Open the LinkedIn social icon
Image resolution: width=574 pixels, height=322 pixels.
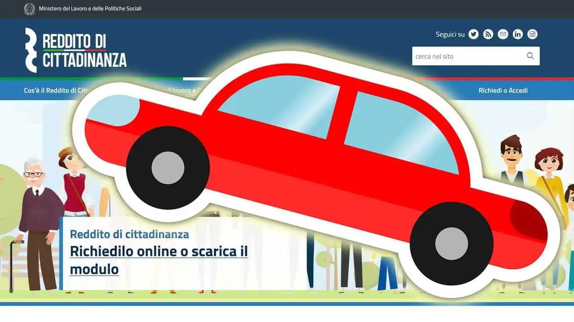click(518, 34)
